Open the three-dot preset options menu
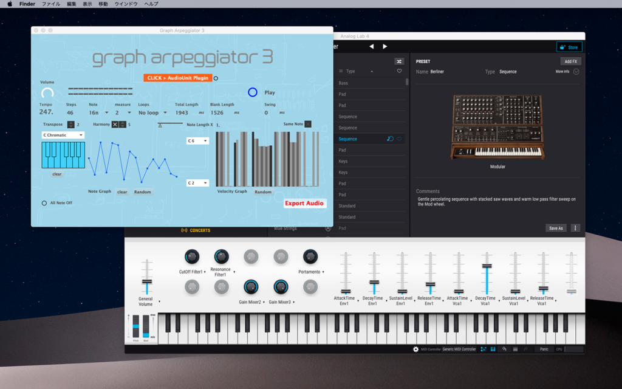Image resolution: width=622 pixels, height=389 pixels. coord(575,228)
